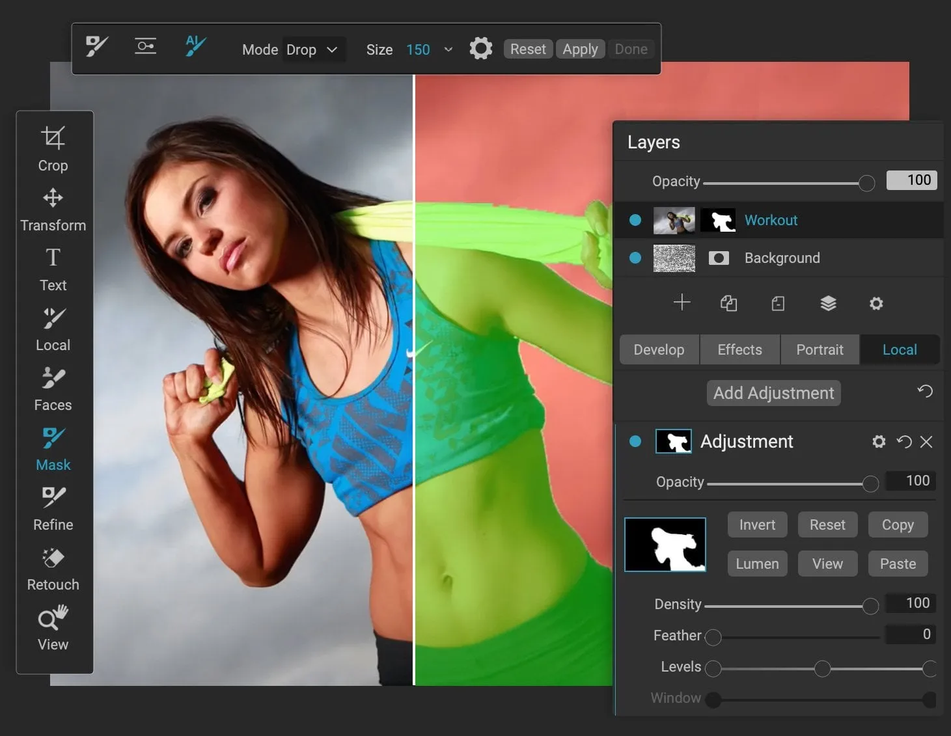
Task: Expand the brush Size dropdown arrow
Action: 448,49
